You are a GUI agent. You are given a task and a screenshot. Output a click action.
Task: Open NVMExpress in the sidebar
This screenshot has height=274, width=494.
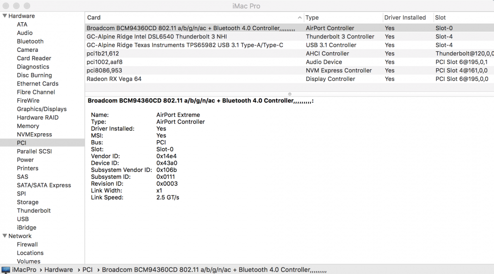pos(35,134)
